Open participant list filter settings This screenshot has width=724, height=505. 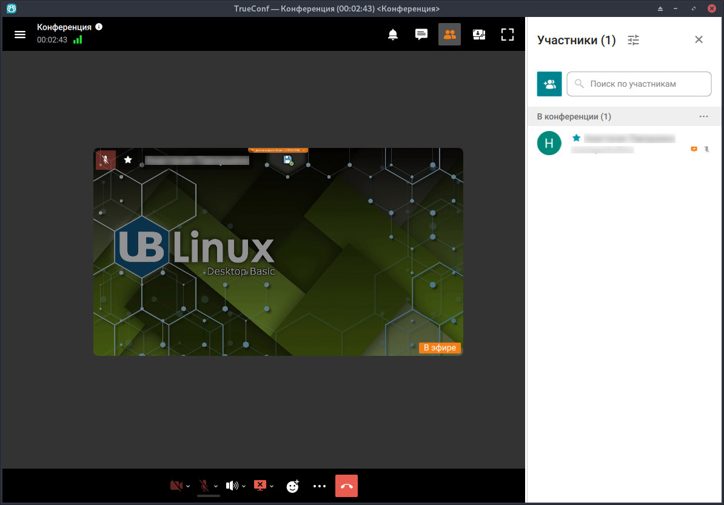tap(634, 40)
